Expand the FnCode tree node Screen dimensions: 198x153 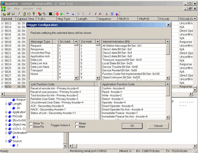tap(6, 116)
